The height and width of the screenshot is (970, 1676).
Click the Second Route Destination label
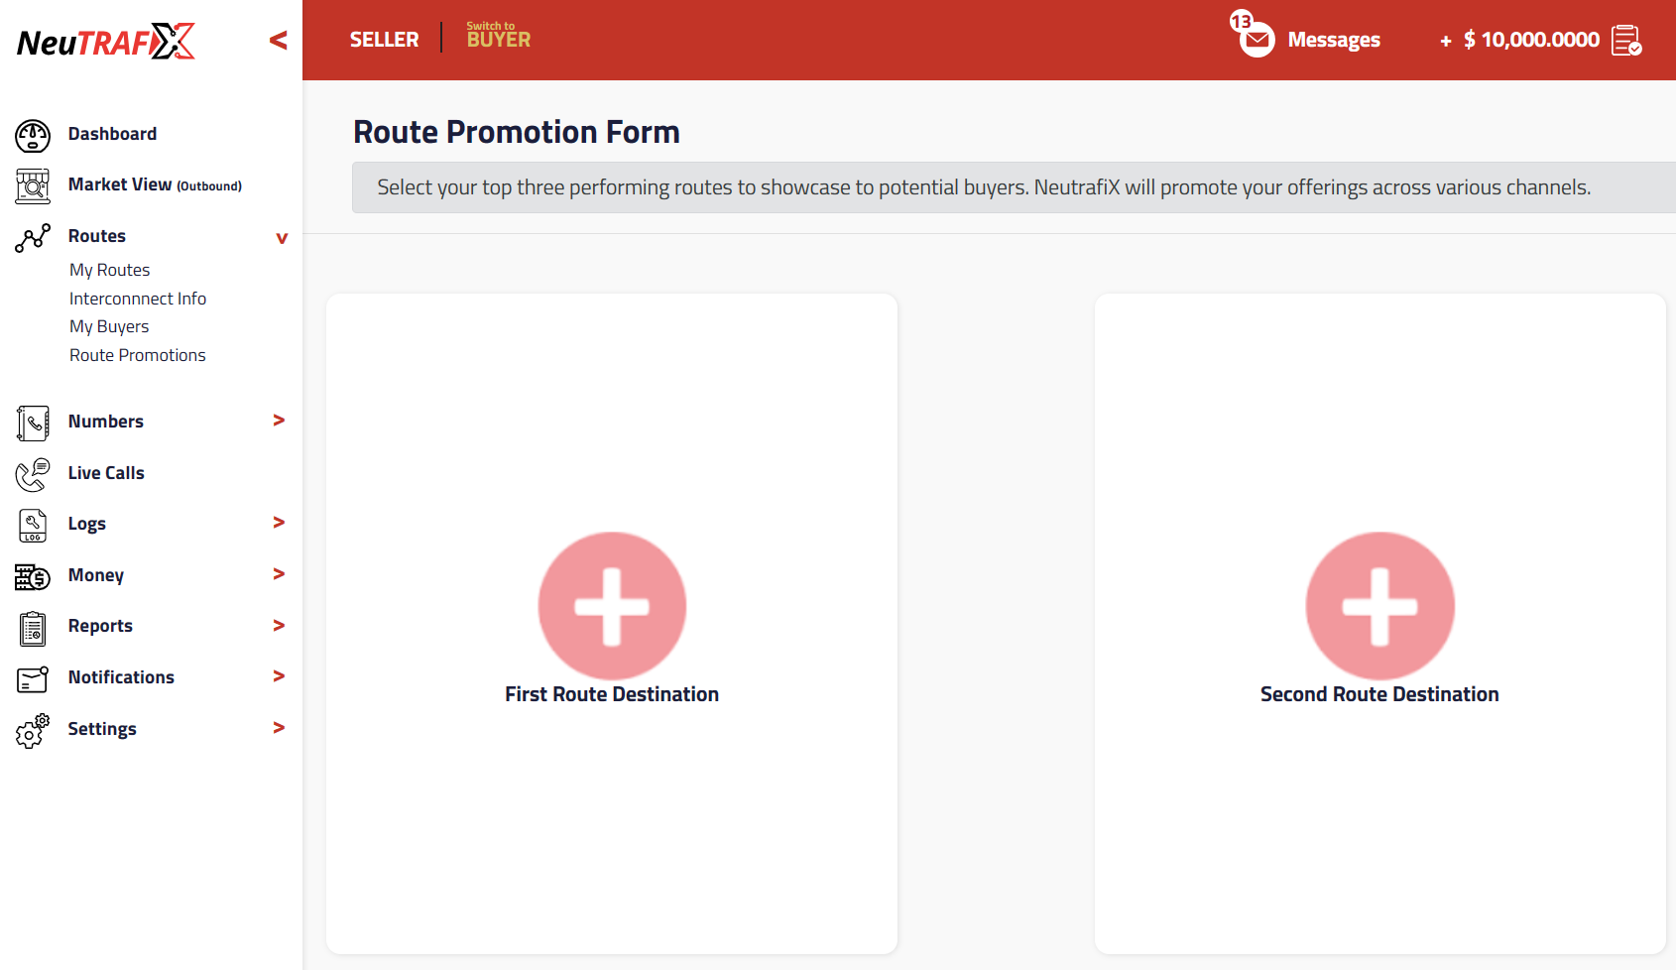[x=1379, y=694]
